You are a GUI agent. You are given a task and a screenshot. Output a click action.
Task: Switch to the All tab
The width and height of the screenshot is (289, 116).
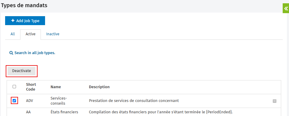(x=13, y=34)
